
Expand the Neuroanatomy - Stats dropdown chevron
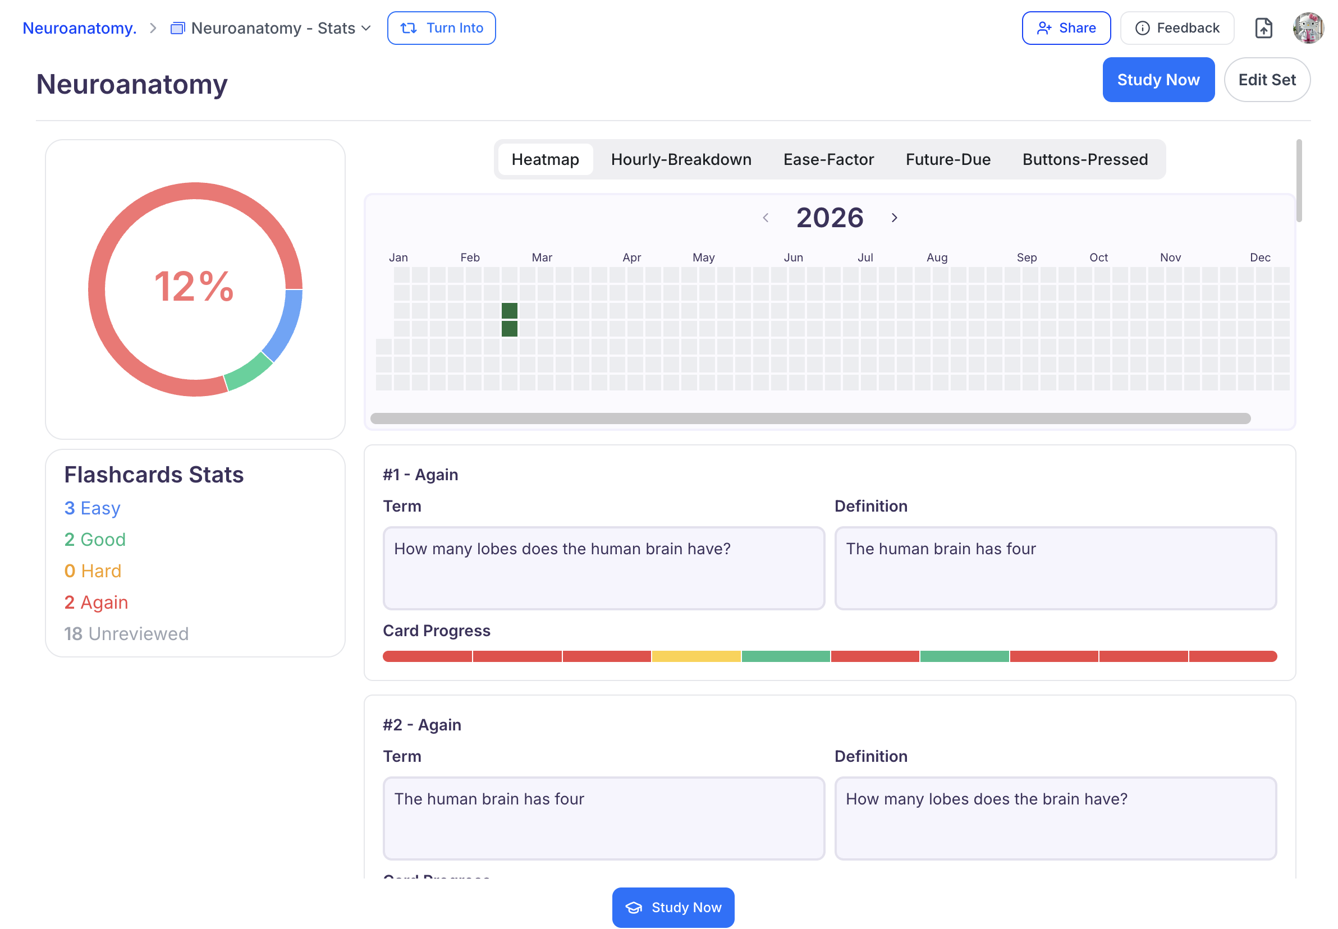pos(366,28)
